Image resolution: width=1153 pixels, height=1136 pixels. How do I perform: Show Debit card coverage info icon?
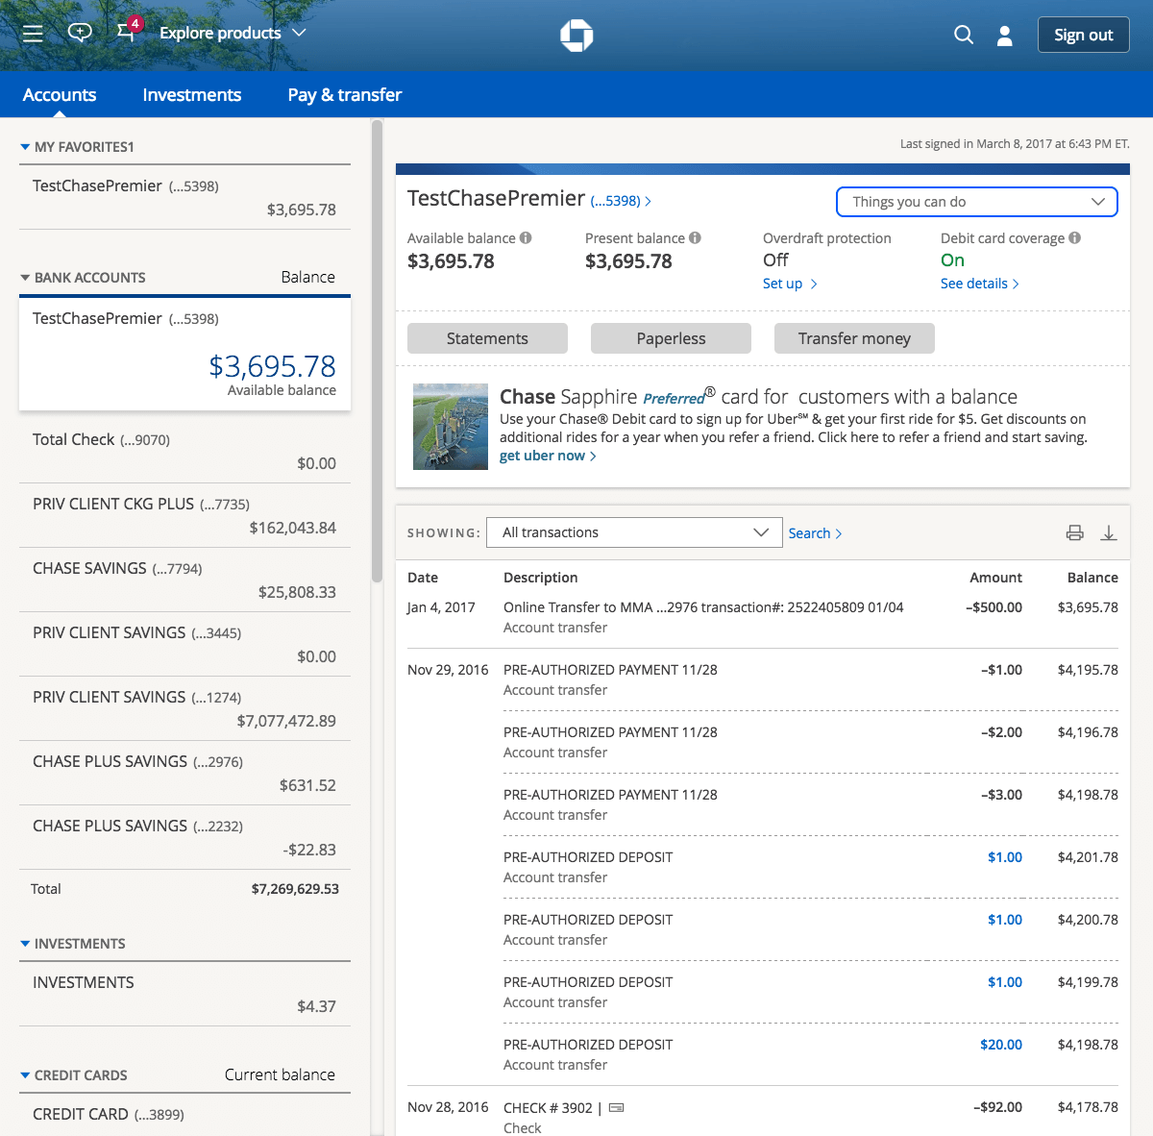click(x=1075, y=237)
